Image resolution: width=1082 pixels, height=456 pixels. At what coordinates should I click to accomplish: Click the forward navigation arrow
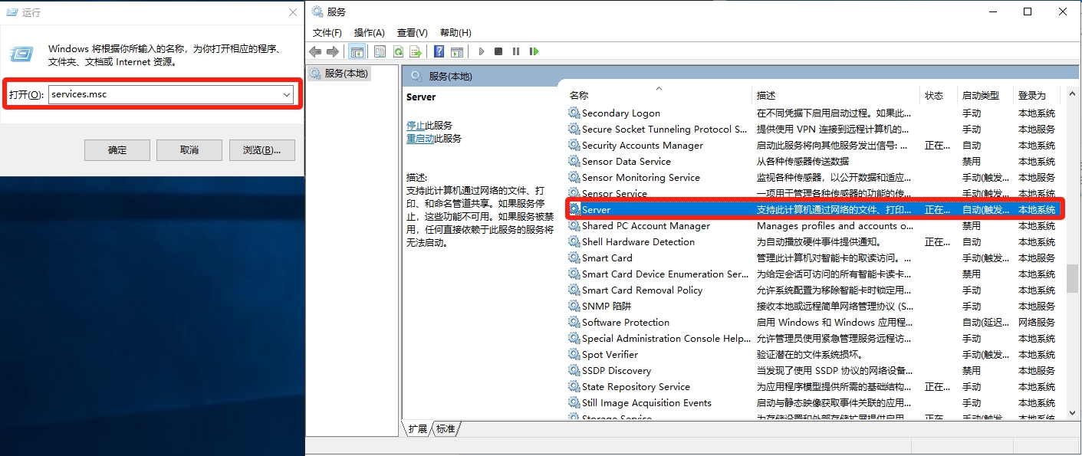332,51
